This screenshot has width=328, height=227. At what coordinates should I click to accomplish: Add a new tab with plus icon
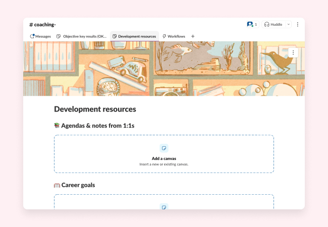tap(193, 36)
